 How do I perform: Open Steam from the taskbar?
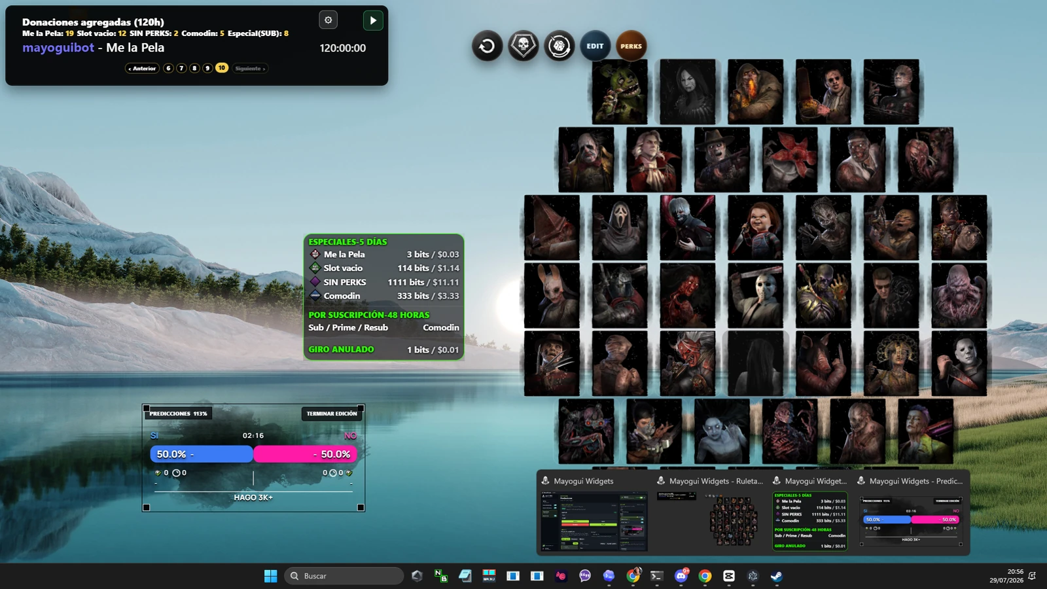click(776, 576)
